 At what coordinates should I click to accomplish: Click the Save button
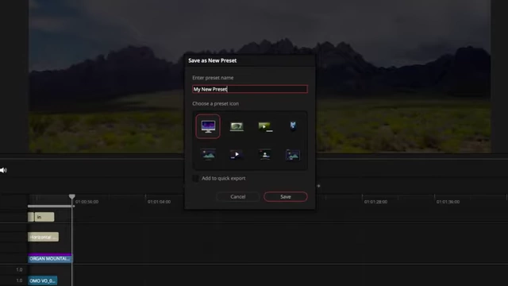point(286,197)
